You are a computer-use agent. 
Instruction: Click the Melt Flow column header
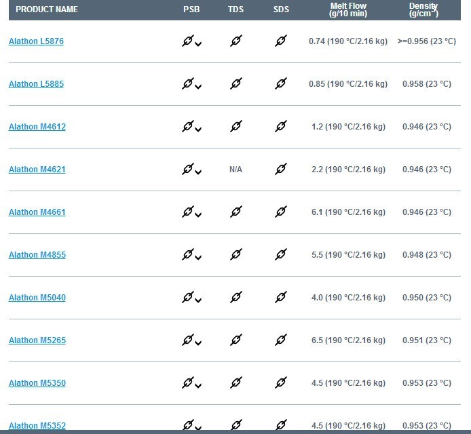(348, 9)
